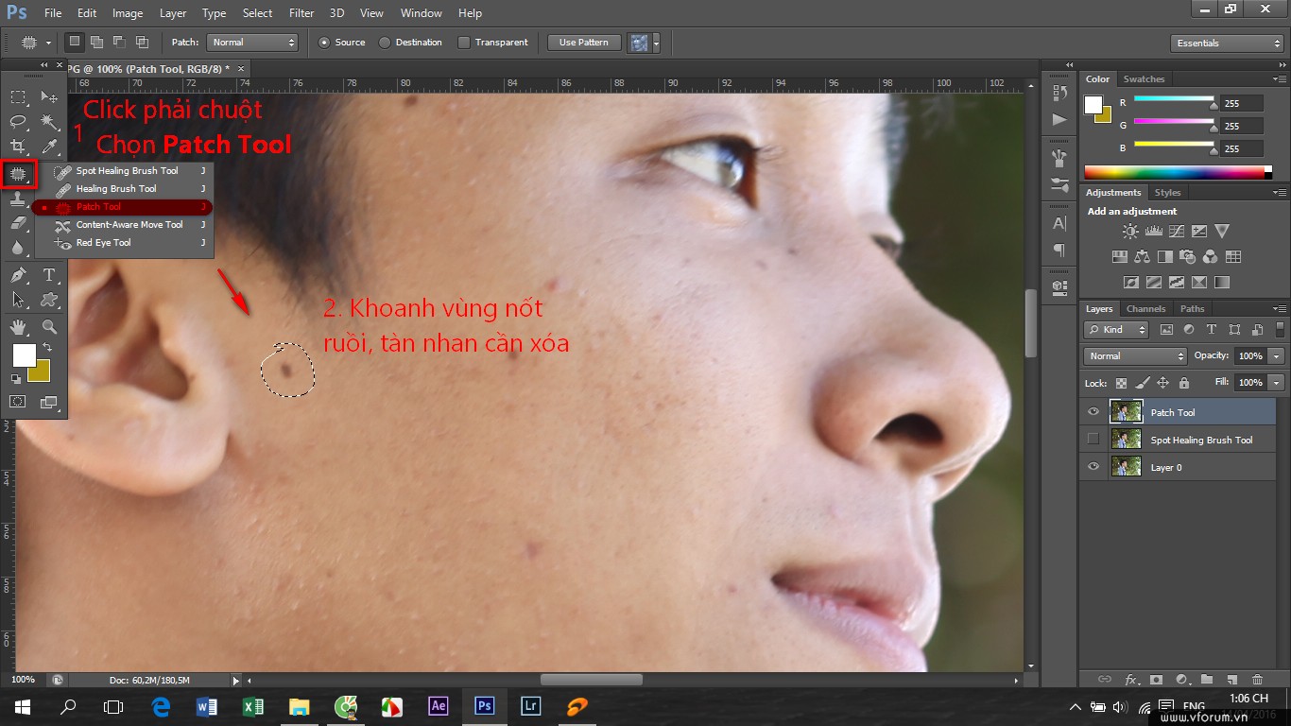Hide the Patch Tool layer
Image resolution: width=1291 pixels, height=726 pixels.
pyautogui.click(x=1093, y=412)
